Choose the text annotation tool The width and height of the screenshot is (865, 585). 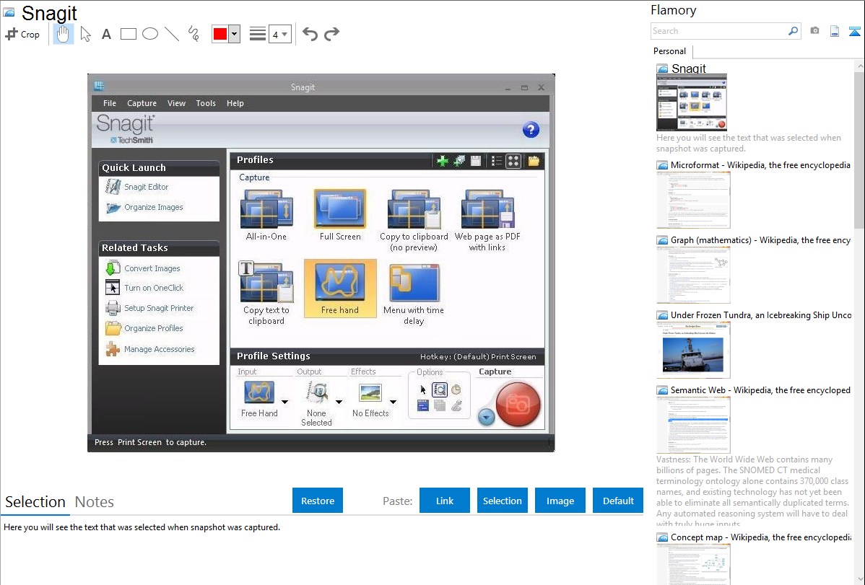tap(106, 34)
